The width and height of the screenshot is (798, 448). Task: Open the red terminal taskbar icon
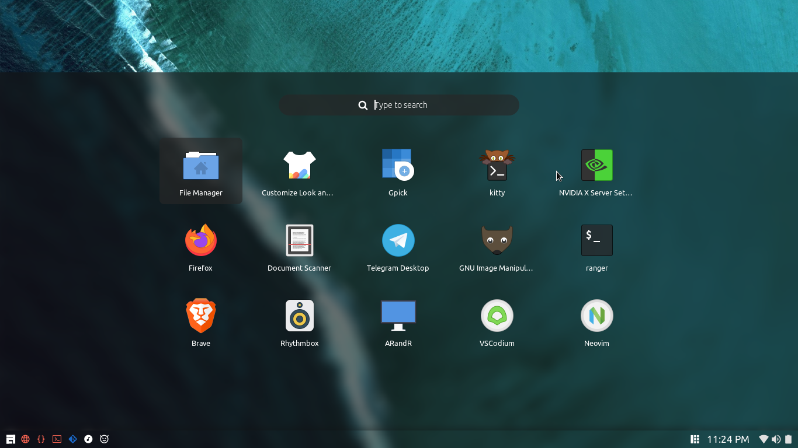pos(57,439)
